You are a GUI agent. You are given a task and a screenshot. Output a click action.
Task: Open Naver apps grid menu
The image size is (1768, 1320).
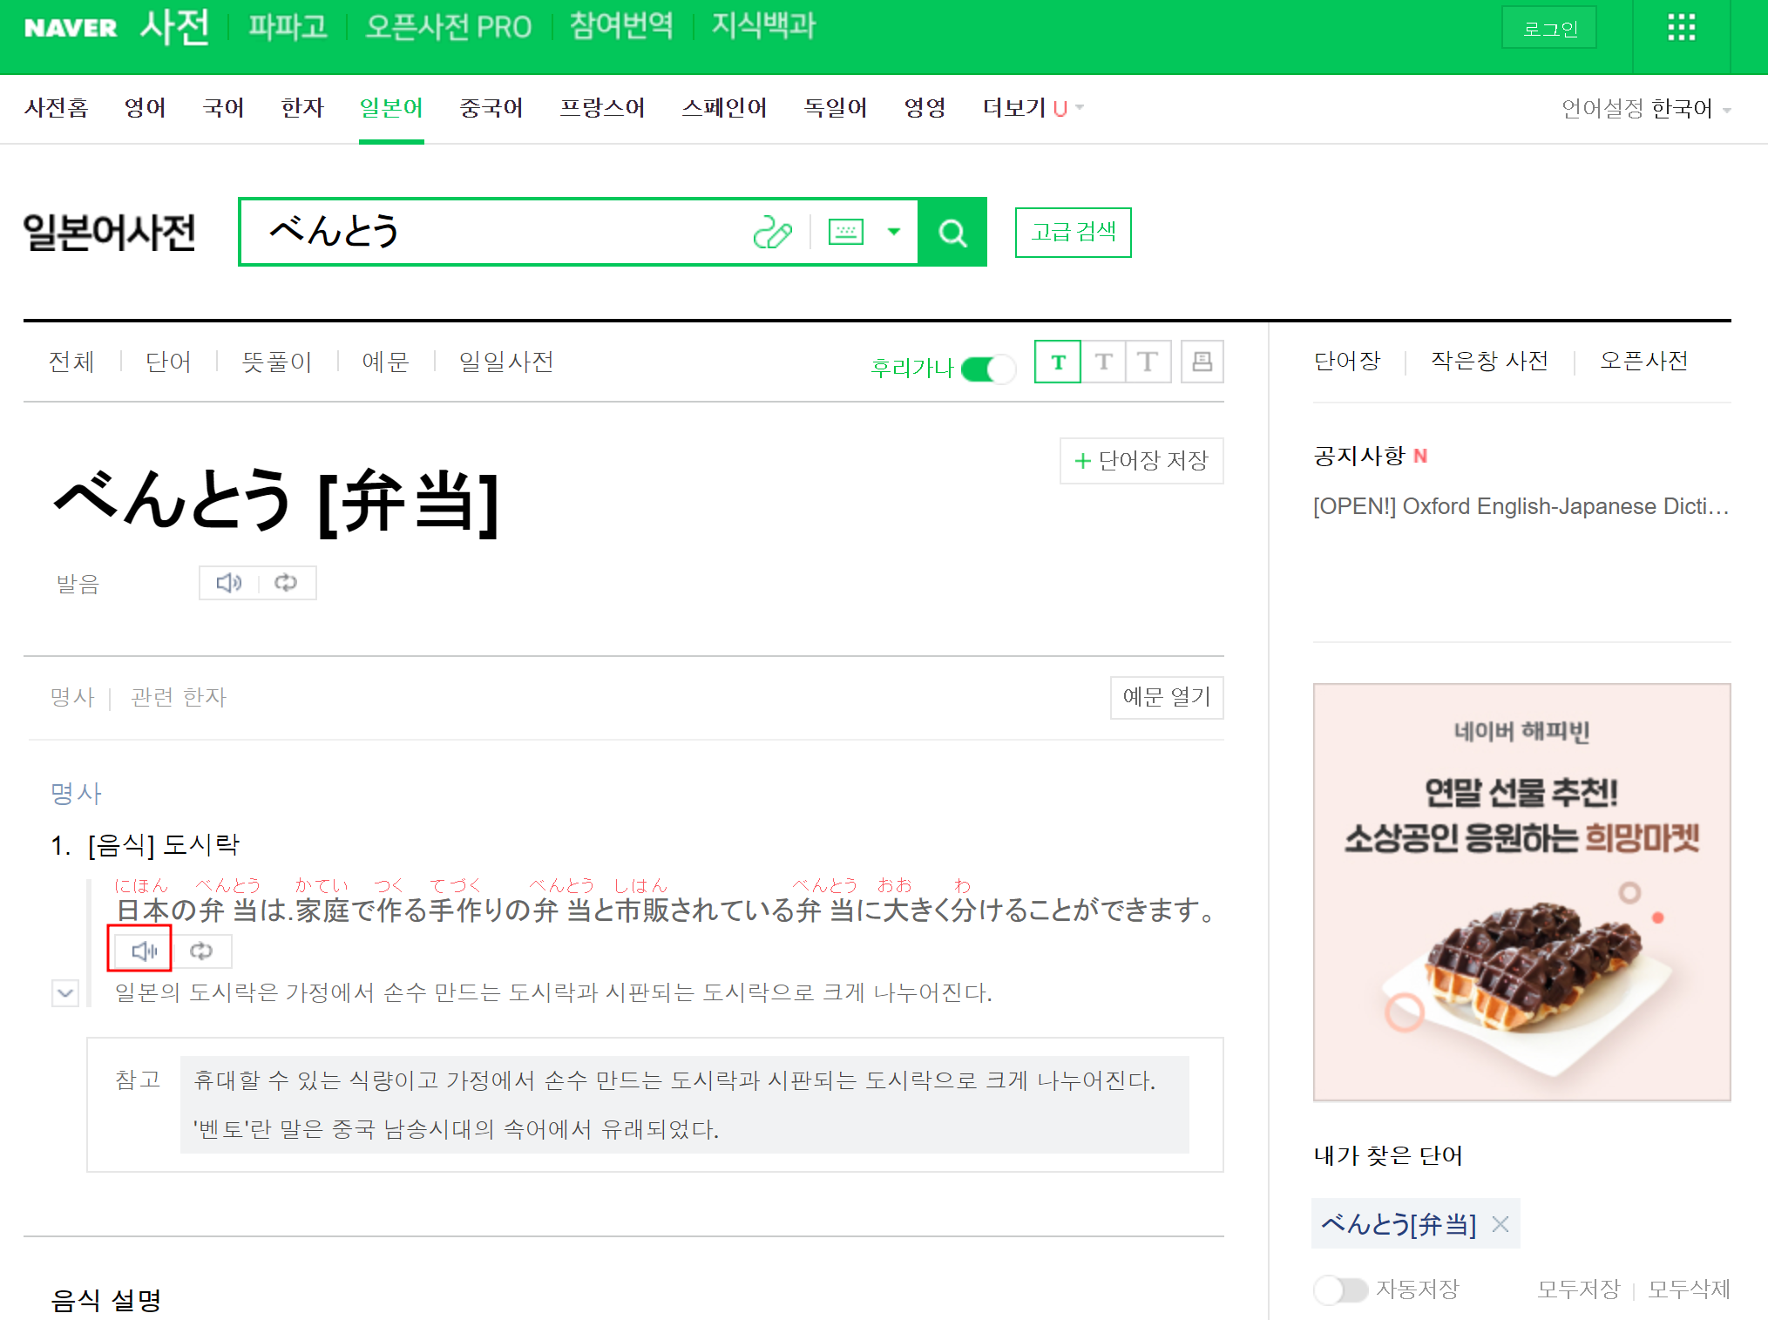click(1681, 28)
